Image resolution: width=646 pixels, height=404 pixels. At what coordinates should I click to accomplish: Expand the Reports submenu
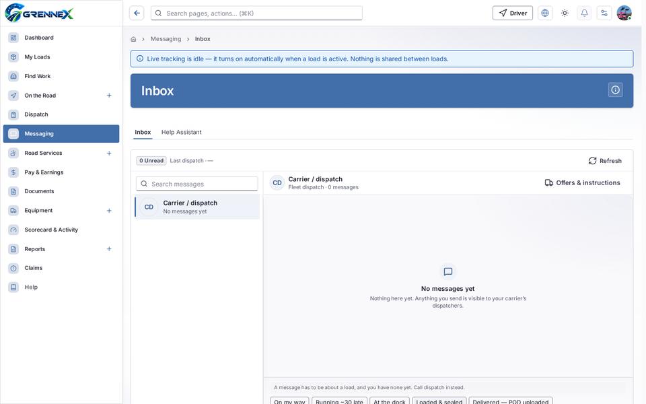click(x=109, y=249)
